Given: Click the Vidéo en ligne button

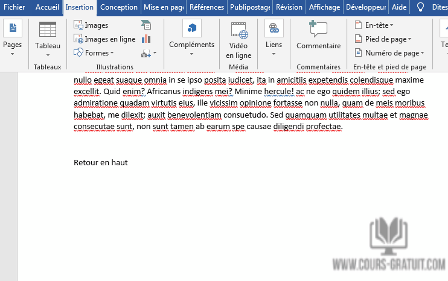Looking at the screenshot, I should tap(238, 40).
